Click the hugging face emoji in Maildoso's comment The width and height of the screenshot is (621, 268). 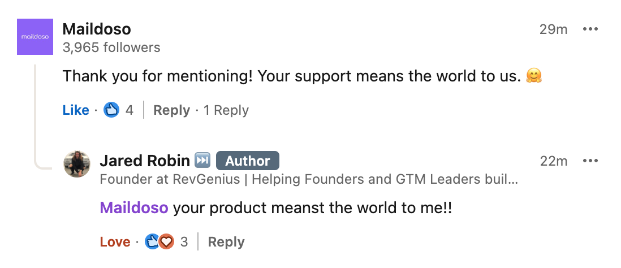coord(533,76)
